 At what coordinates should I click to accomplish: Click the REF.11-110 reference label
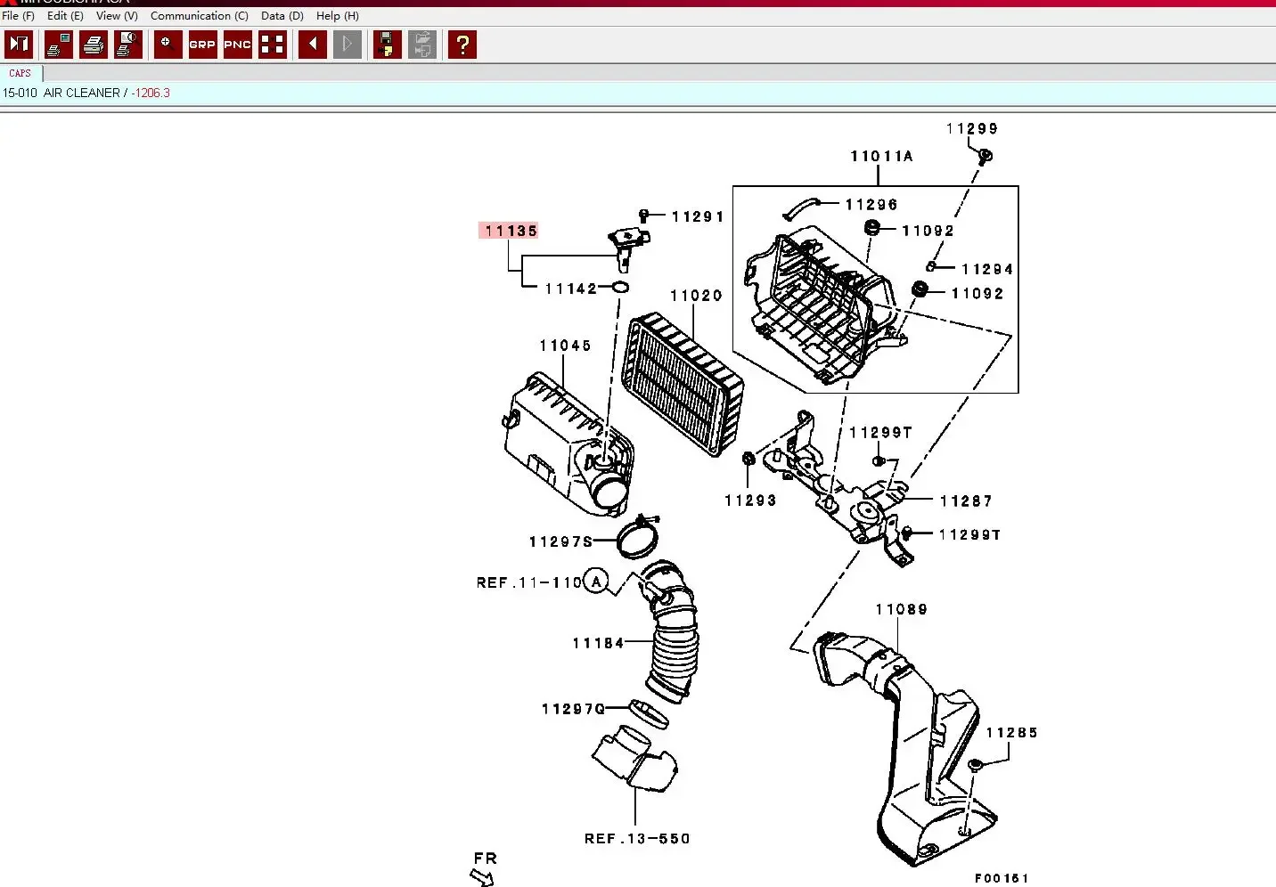click(529, 582)
